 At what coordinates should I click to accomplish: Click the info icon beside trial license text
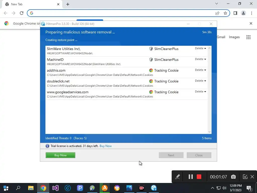pos(47,146)
